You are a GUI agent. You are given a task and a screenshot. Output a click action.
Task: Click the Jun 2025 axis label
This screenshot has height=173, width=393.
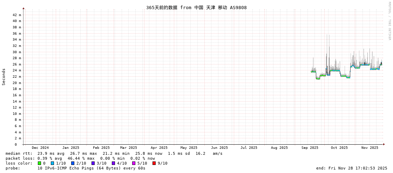point(219,148)
